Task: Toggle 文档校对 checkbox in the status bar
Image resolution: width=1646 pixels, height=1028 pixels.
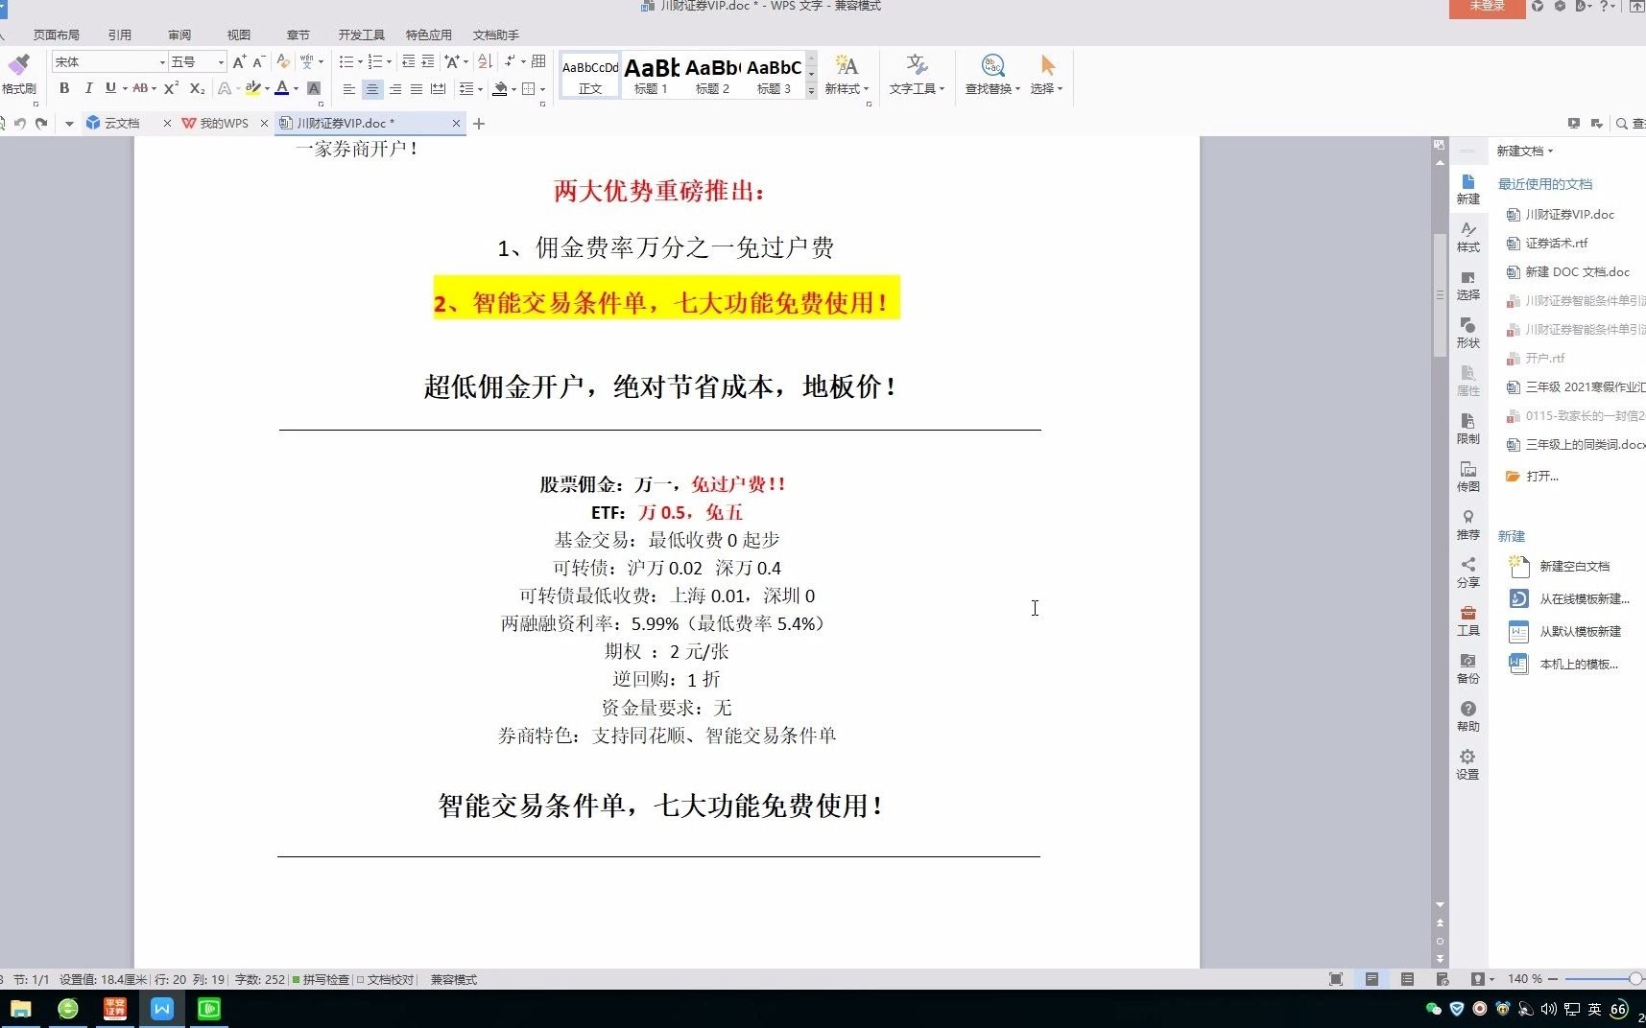Action: pos(386,979)
